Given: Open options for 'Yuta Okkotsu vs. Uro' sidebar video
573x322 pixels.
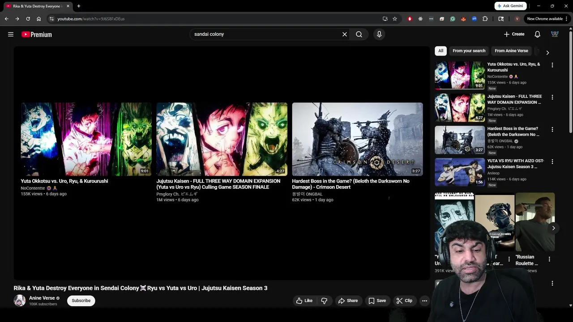Looking at the screenshot, I should click(x=552, y=65).
